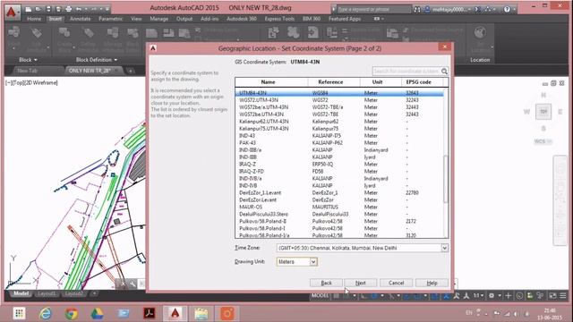Expand the Block panel dropdown
573x322 pixels.
pos(28,60)
